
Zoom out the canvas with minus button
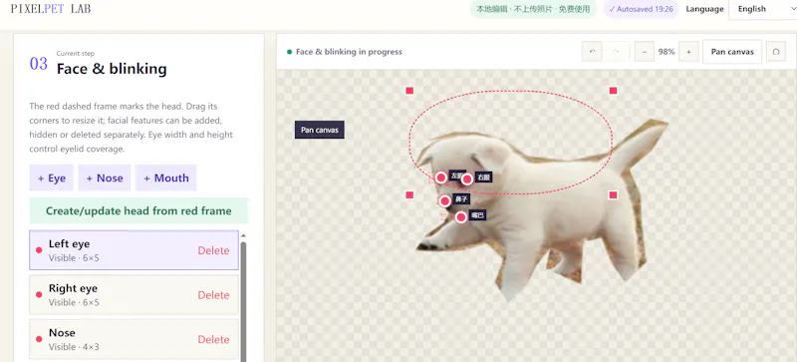click(x=645, y=52)
